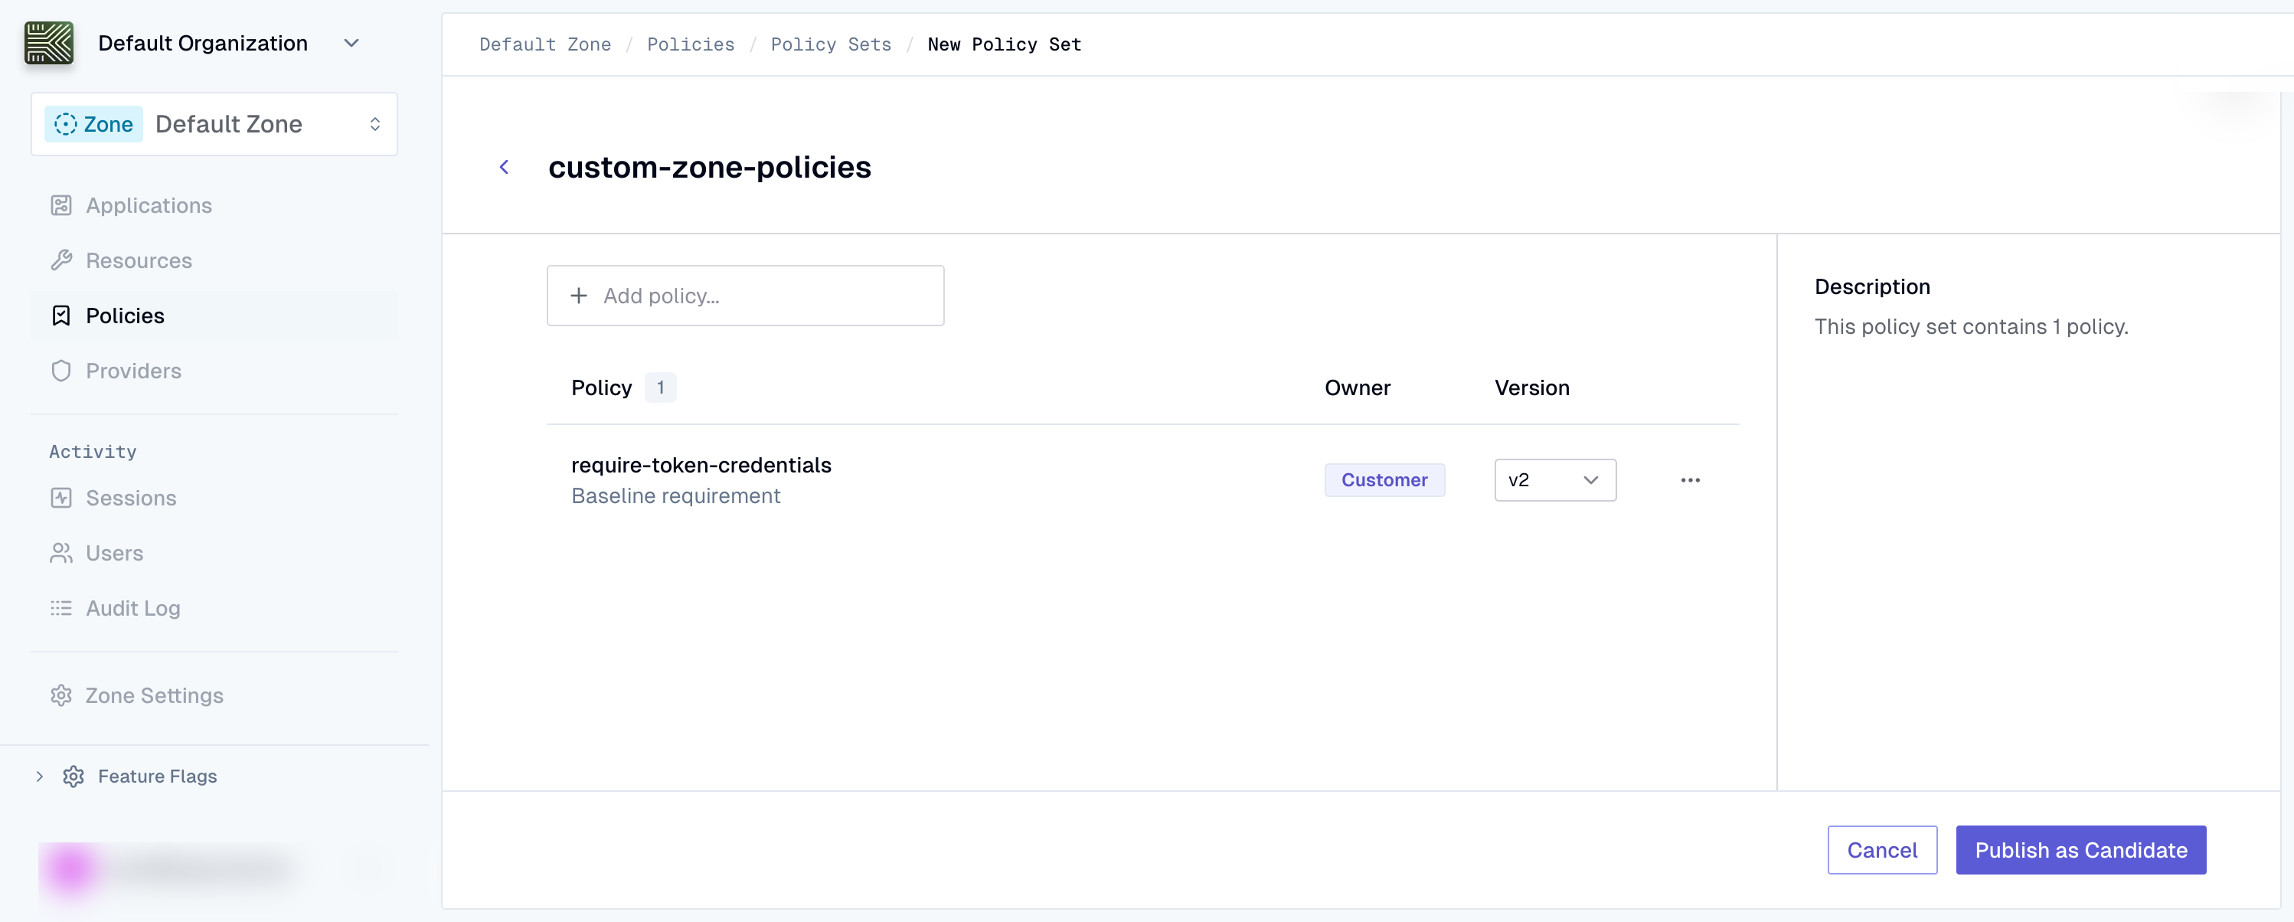Viewport: 2294px width, 922px height.
Task: Open Sessions via its activity icon
Action: (x=60, y=497)
